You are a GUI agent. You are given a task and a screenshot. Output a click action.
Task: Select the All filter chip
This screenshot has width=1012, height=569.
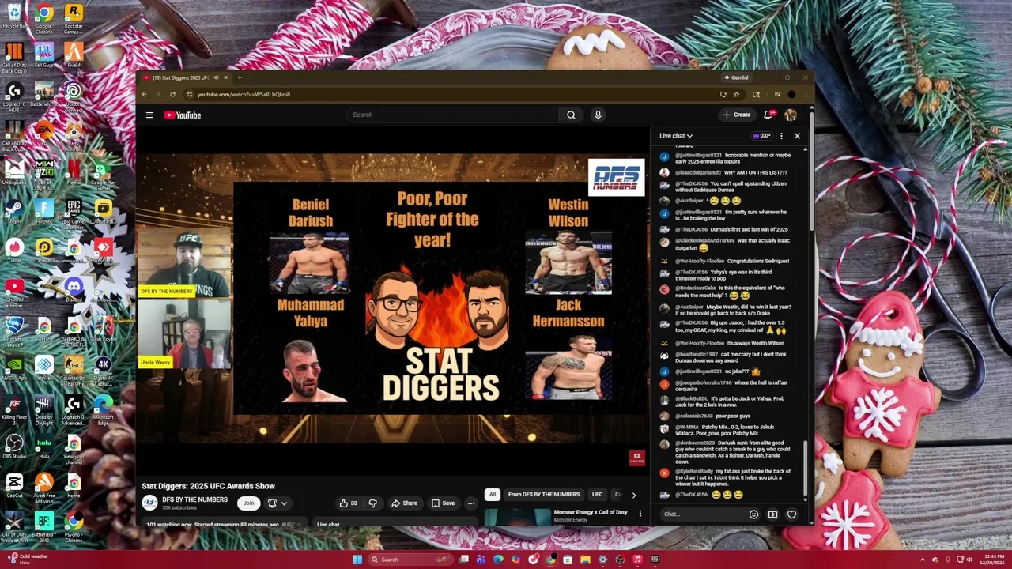click(x=493, y=495)
